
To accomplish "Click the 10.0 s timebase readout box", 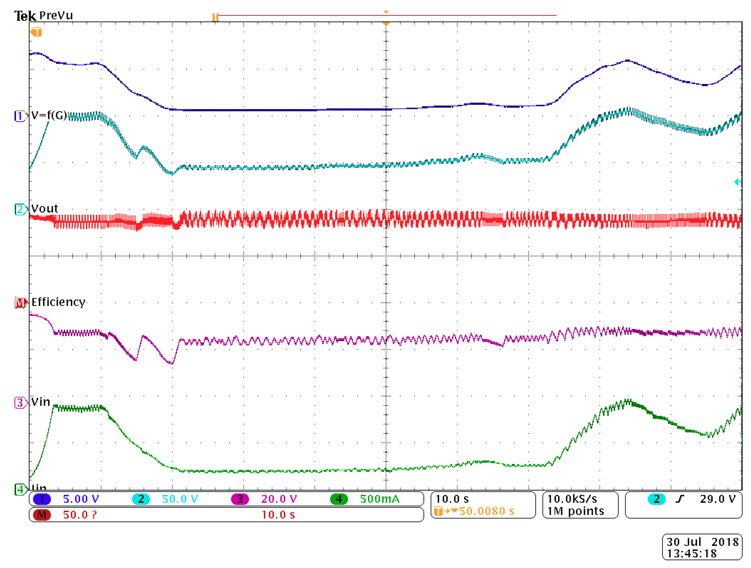I will (x=452, y=499).
